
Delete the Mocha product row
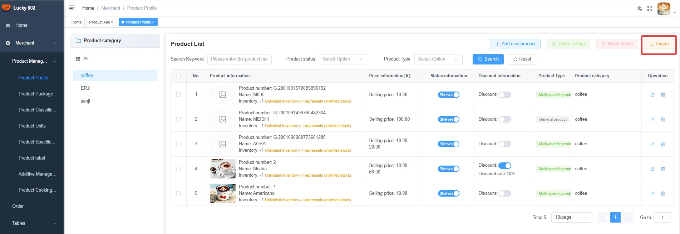[663, 169]
